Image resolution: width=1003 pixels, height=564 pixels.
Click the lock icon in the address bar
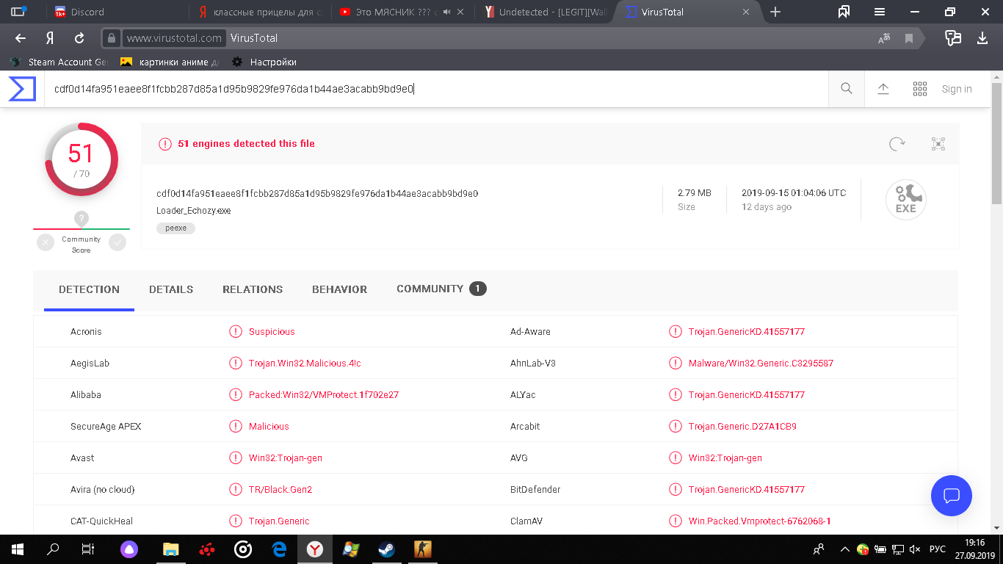[111, 38]
